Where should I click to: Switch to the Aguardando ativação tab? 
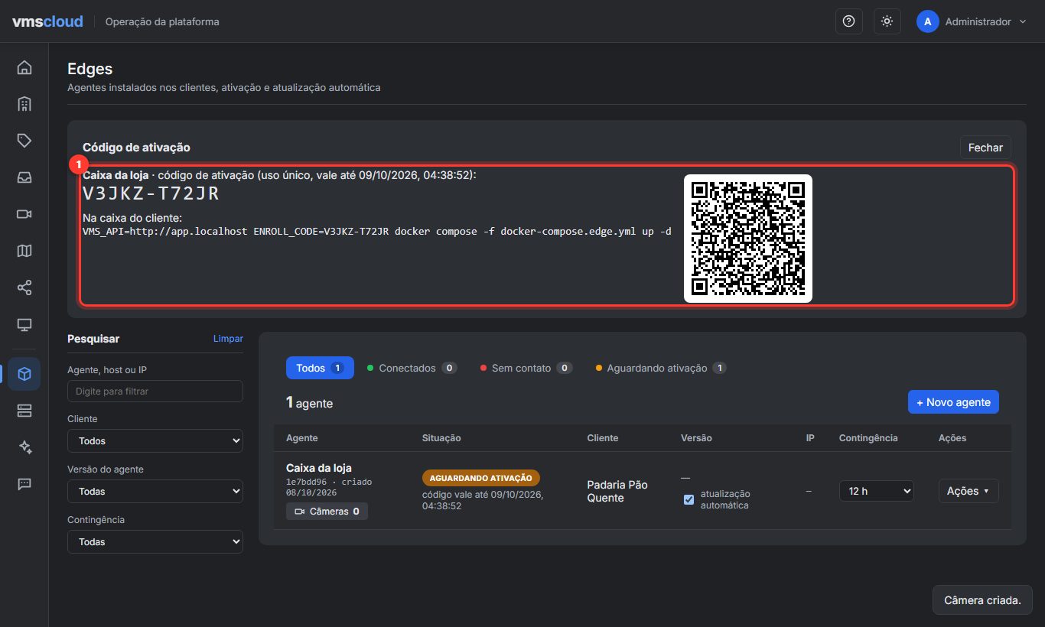[660, 368]
